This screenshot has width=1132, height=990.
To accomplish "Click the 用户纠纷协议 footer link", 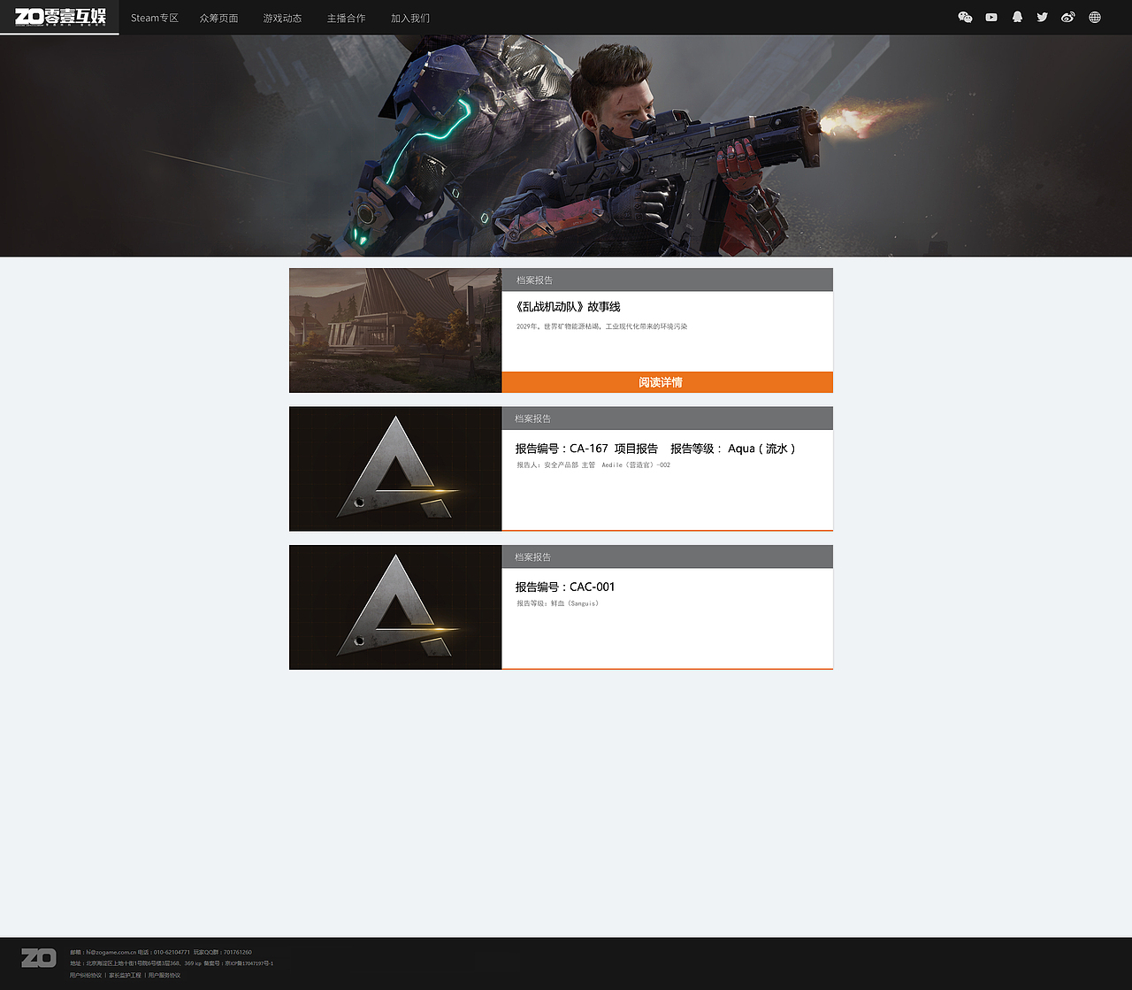I will (86, 975).
